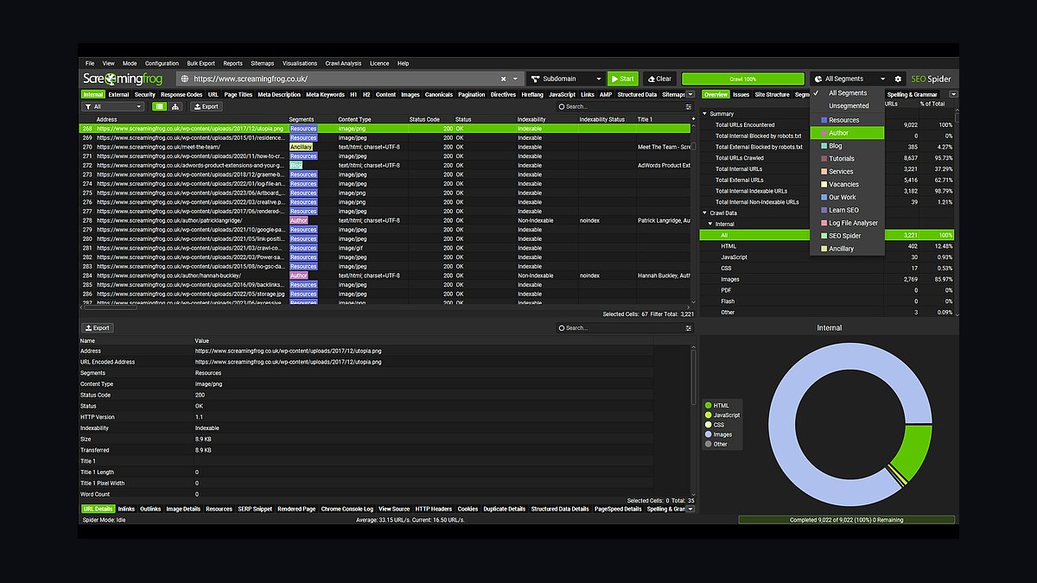Clear the URL field with the X icon
The width and height of the screenshot is (1037, 583).
[504, 79]
